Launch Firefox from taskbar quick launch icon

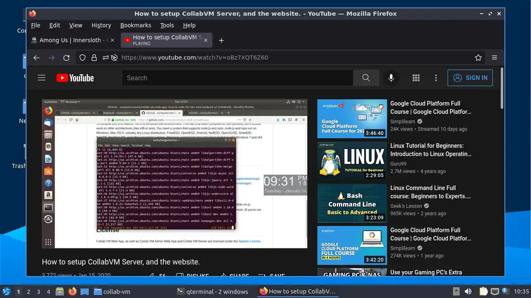coord(72,291)
